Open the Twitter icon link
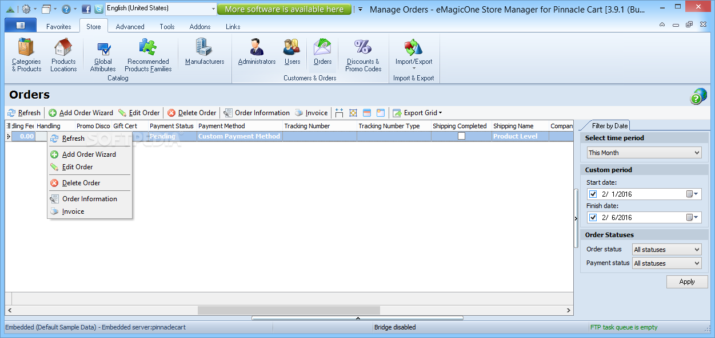This screenshot has height=338, width=715. [x=99, y=9]
